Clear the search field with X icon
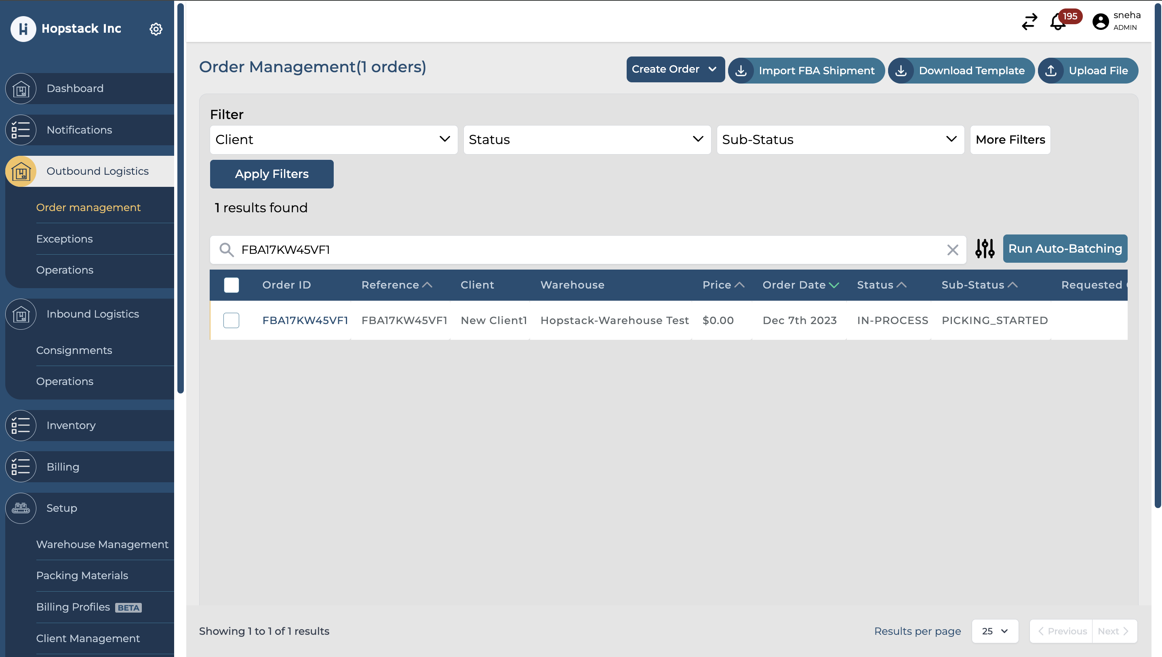Image resolution: width=1162 pixels, height=657 pixels. (952, 249)
